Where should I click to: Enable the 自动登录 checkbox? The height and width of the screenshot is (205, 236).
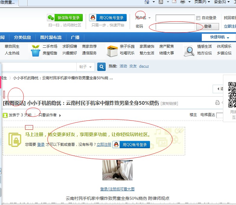click(x=198, y=18)
